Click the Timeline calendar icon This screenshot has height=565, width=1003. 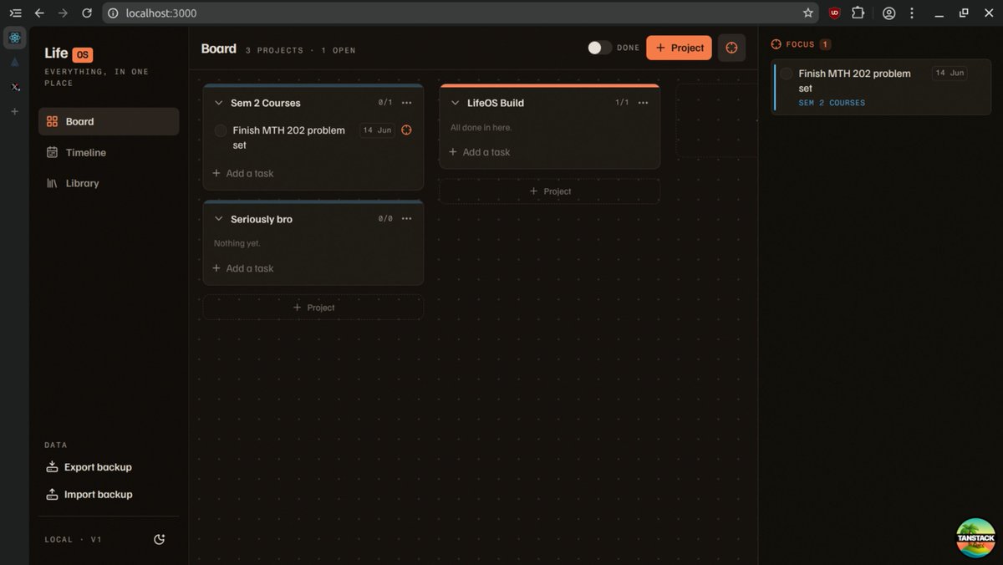point(52,152)
